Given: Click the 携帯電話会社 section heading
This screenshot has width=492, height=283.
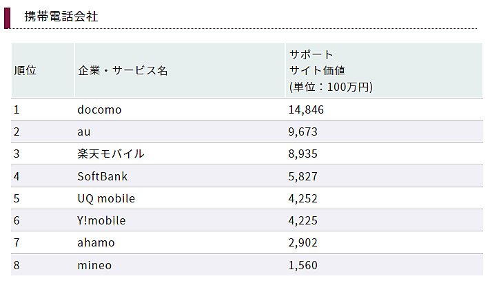Looking at the screenshot, I should pyautogui.click(x=61, y=17).
